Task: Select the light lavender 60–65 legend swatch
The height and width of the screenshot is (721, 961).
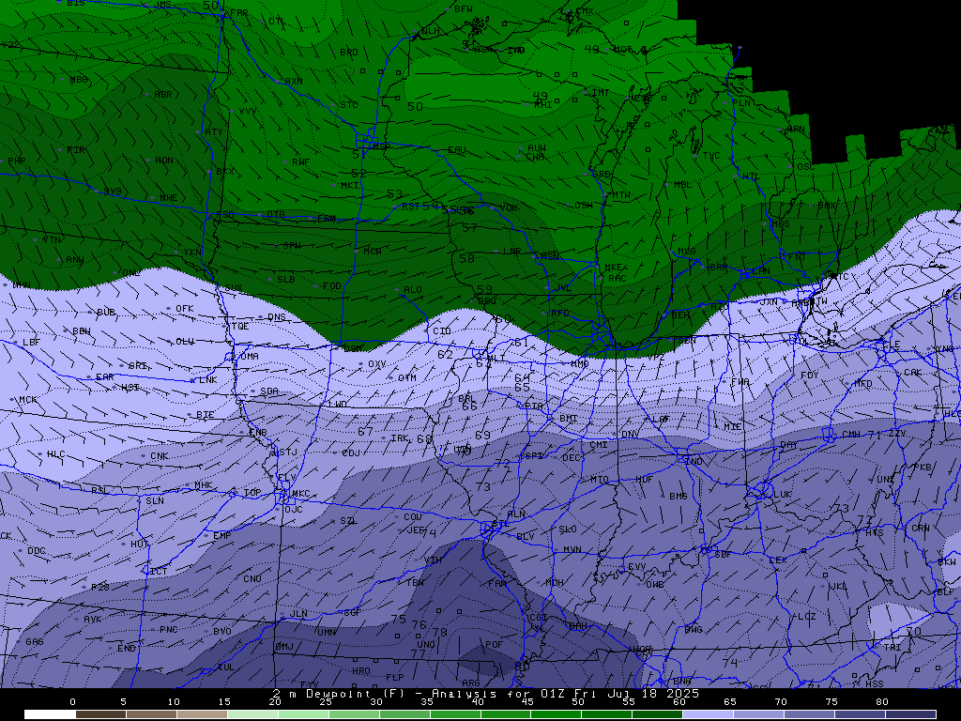Action: point(708,714)
